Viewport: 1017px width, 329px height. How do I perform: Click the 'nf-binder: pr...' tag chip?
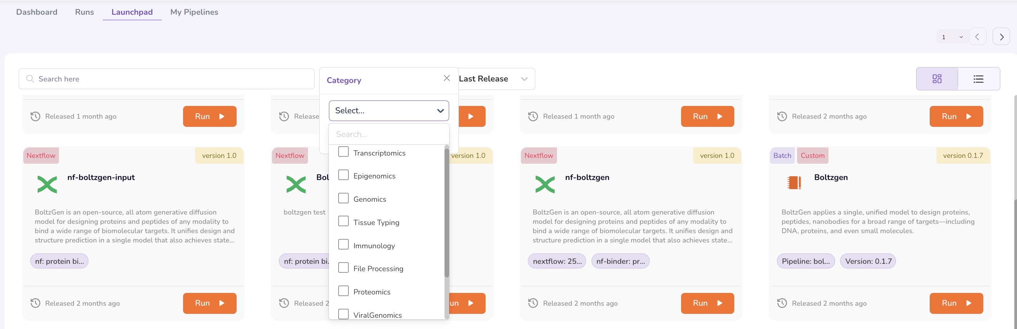[621, 261]
